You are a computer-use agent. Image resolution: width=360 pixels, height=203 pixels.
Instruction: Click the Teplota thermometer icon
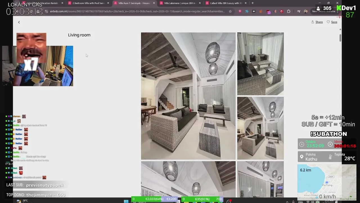(x=330, y=157)
